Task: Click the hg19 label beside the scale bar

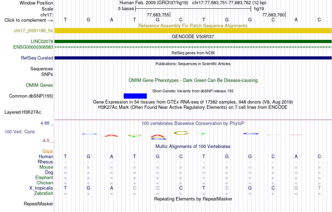Action: (259, 9)
